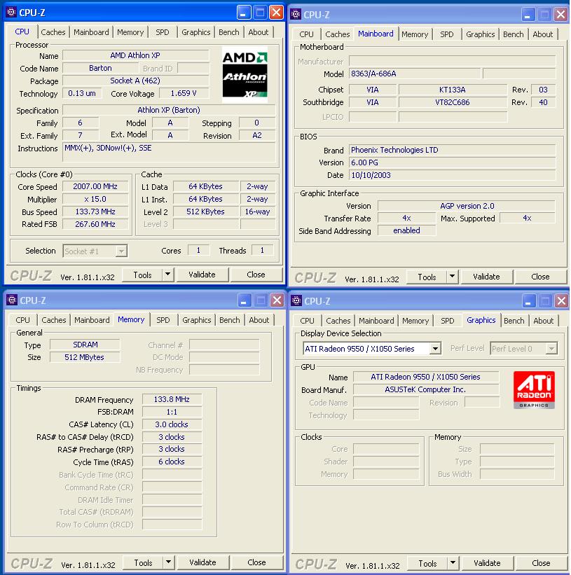Viewport: 571px width, 575px height.
Task: Click Tools button in CPU window
Action: click(143, 275)
